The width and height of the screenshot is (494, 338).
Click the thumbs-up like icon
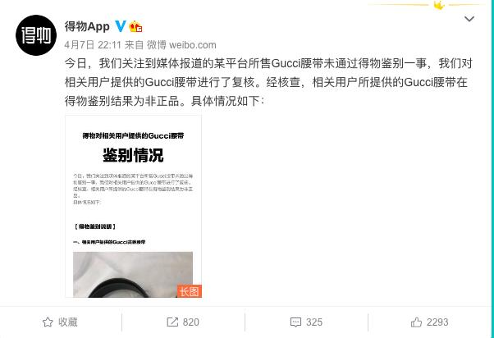[x=416, y=322]
